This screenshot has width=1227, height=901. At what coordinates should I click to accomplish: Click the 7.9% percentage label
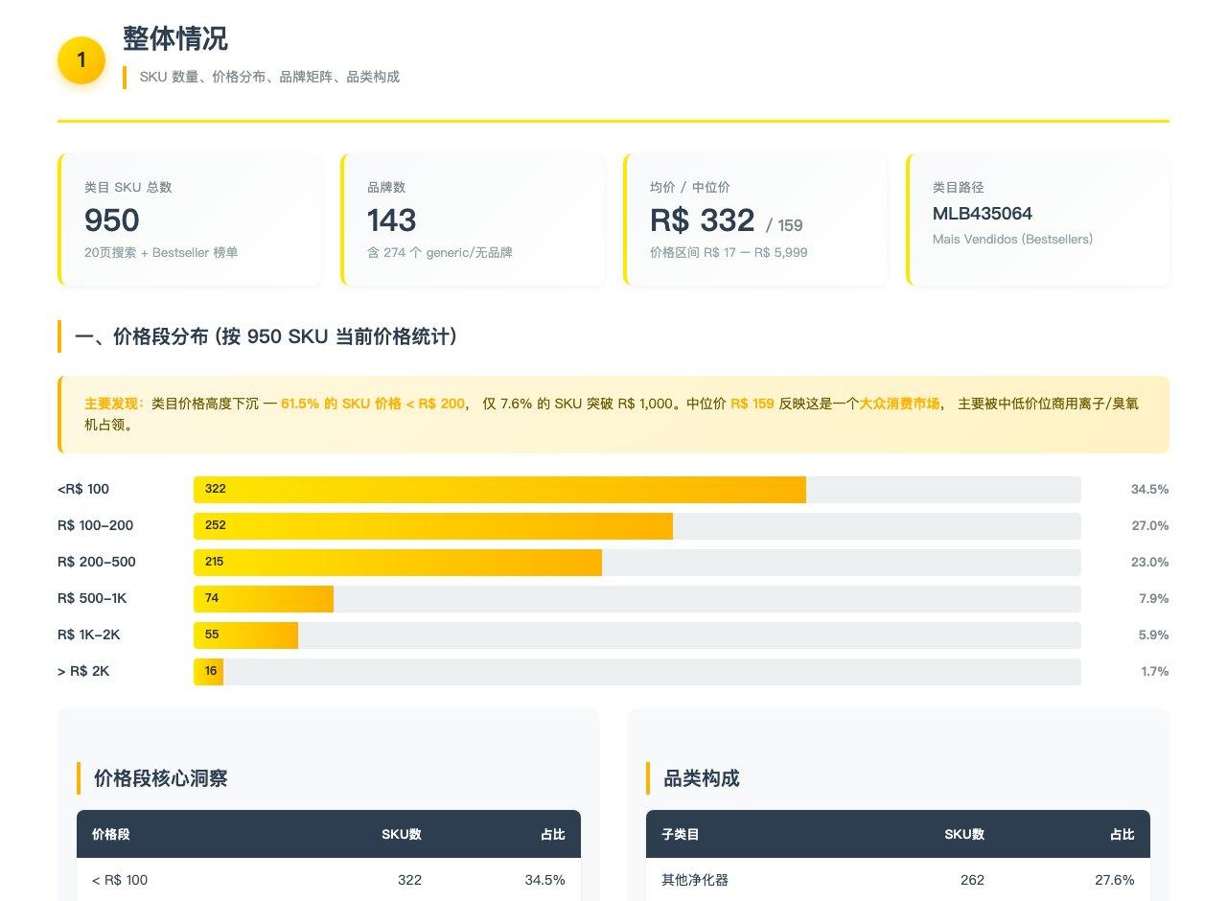[1153, 598]
